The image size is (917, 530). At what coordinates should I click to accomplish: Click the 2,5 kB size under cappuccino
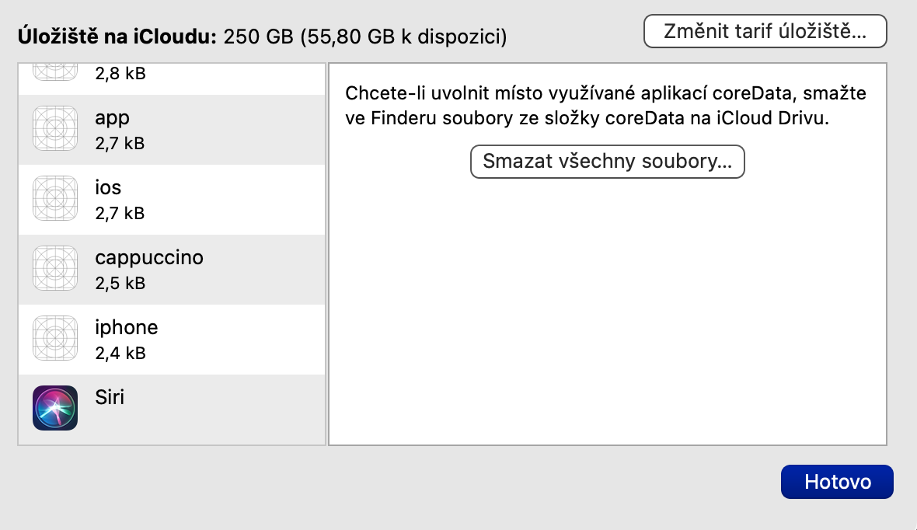pos(120,283)
